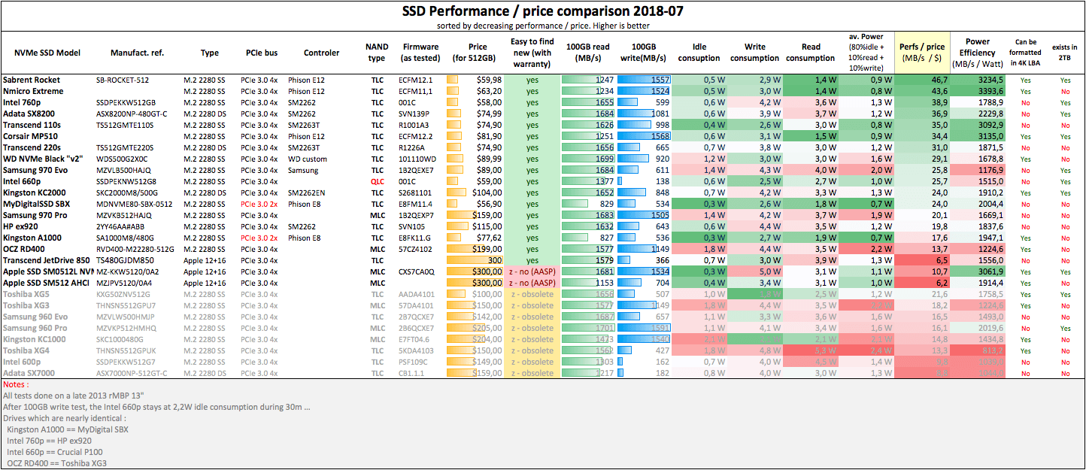Screen dimensions: 1086x470
Task: Click the "Firmware (as tested)" column header
Action: (x=420, y=53)
